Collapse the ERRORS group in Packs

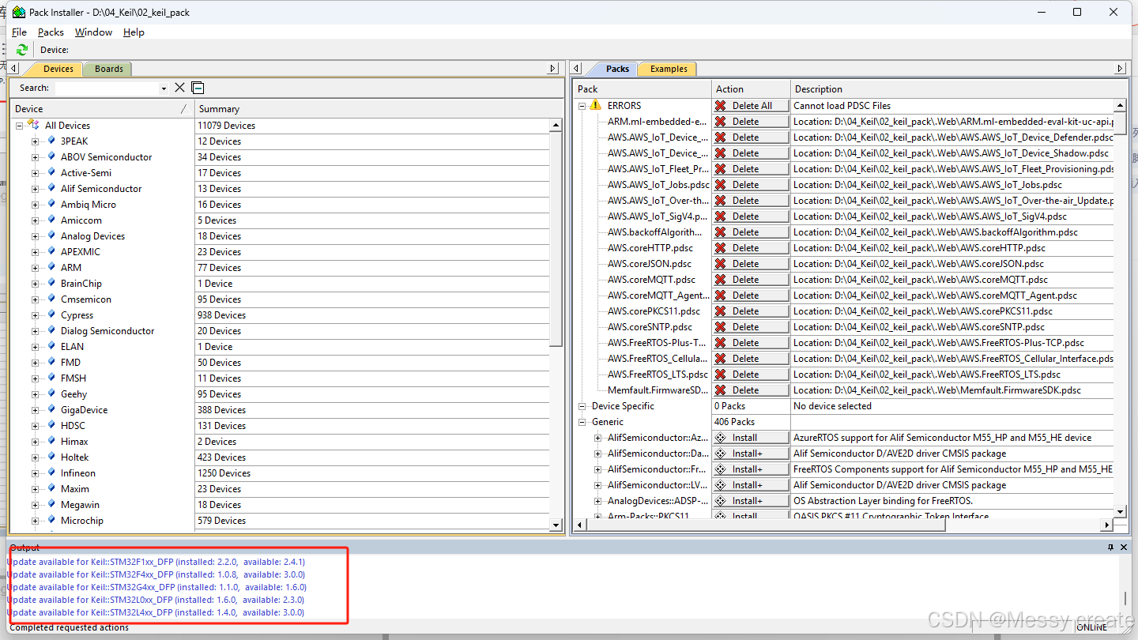point(582,106)
